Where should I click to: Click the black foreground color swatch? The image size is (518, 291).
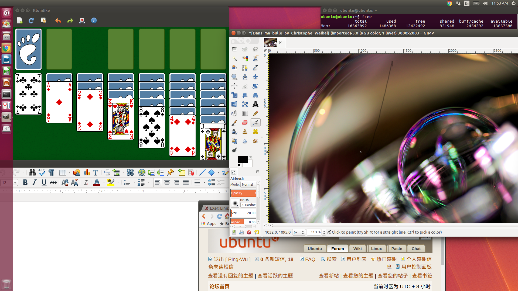coord(243,159)
